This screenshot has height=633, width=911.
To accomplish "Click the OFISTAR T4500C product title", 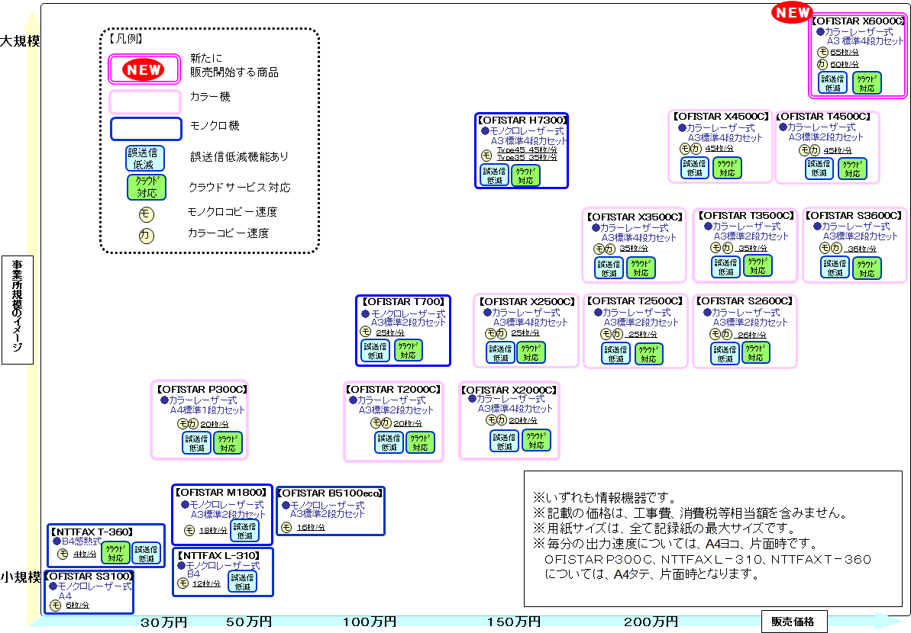I will point(824,117).
